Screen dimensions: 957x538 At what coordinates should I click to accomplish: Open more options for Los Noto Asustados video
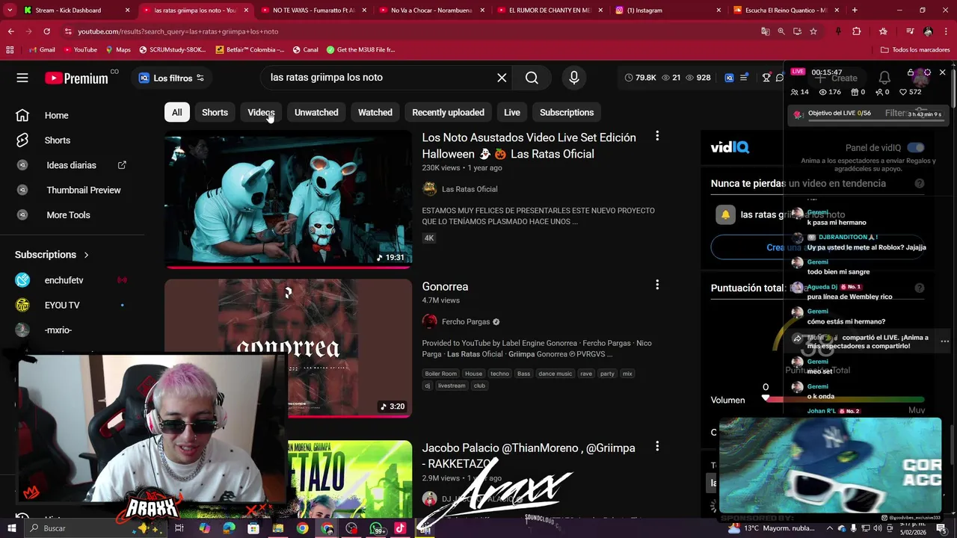coord(657,136)
